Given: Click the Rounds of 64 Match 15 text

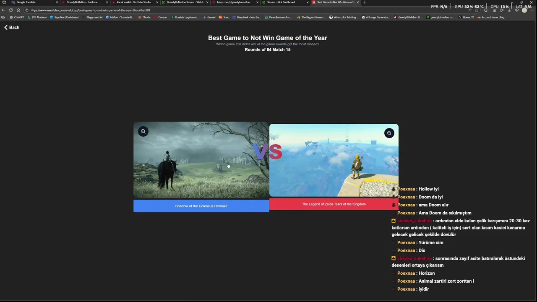Looking at the screenshot, I should [268, 49].
